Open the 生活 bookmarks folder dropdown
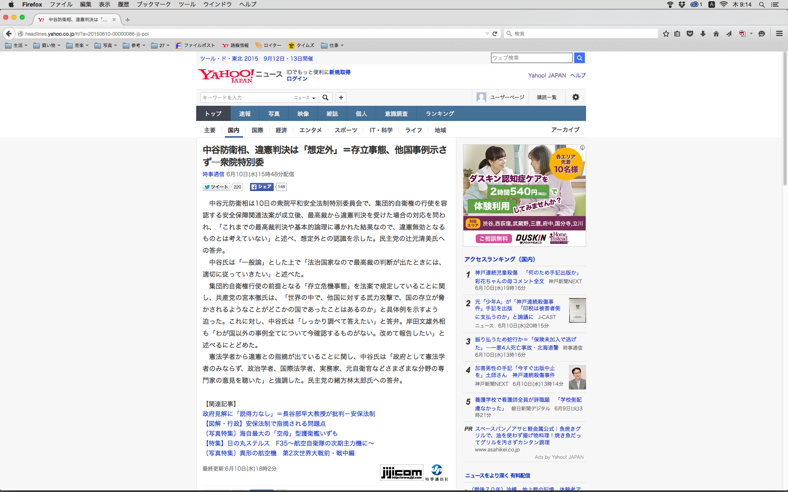 coord(16,46)
